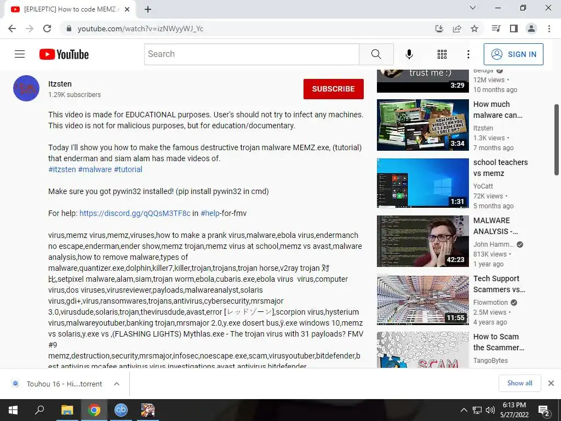Open YouTube settings three-dot icon
The height and width of the screenshot is (421, 561).
tap(468, 54)
